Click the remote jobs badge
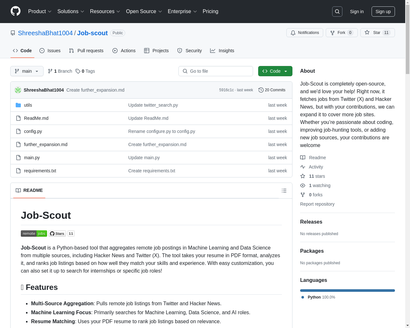410x328 pixels. coord(34,234)
